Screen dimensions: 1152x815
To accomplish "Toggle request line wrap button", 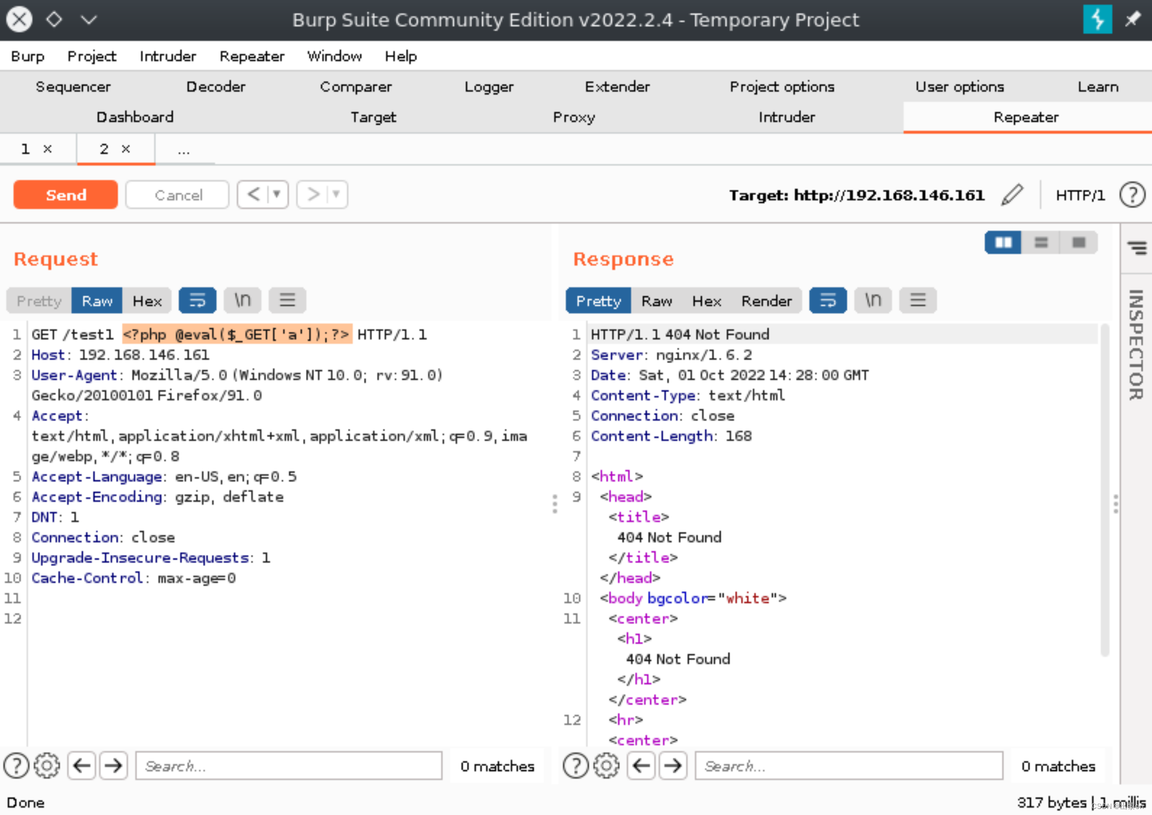I will point(197,300).
